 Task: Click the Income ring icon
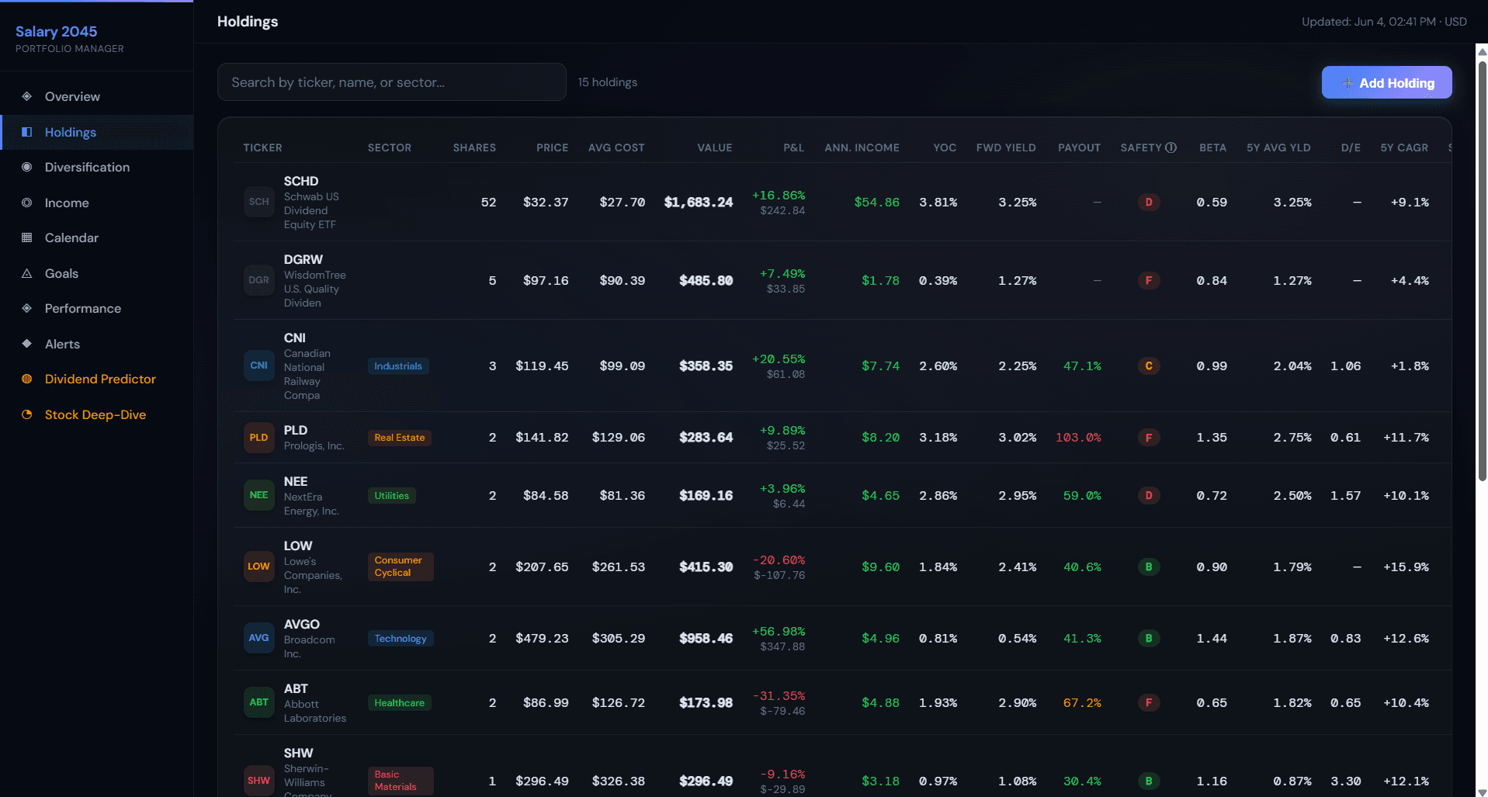[27, 203]
